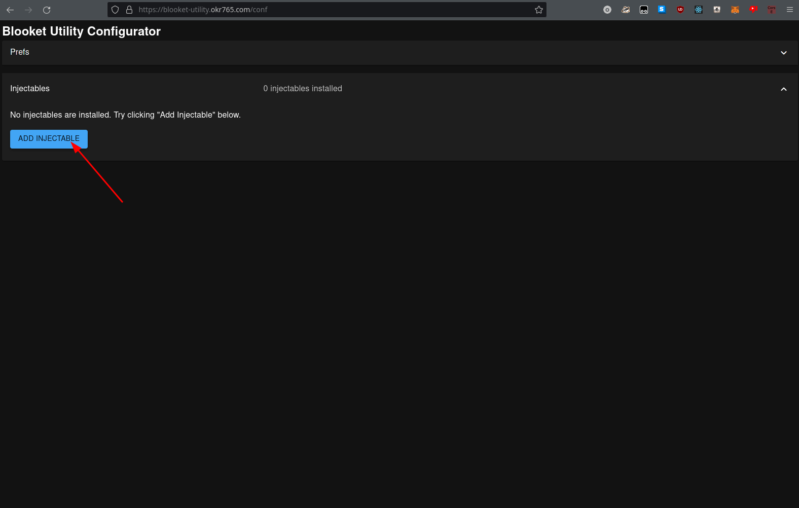The width and height of the screenshot is (799, 508).
Task: Open the uBlock Origin extension
Action: pos(680,10)
